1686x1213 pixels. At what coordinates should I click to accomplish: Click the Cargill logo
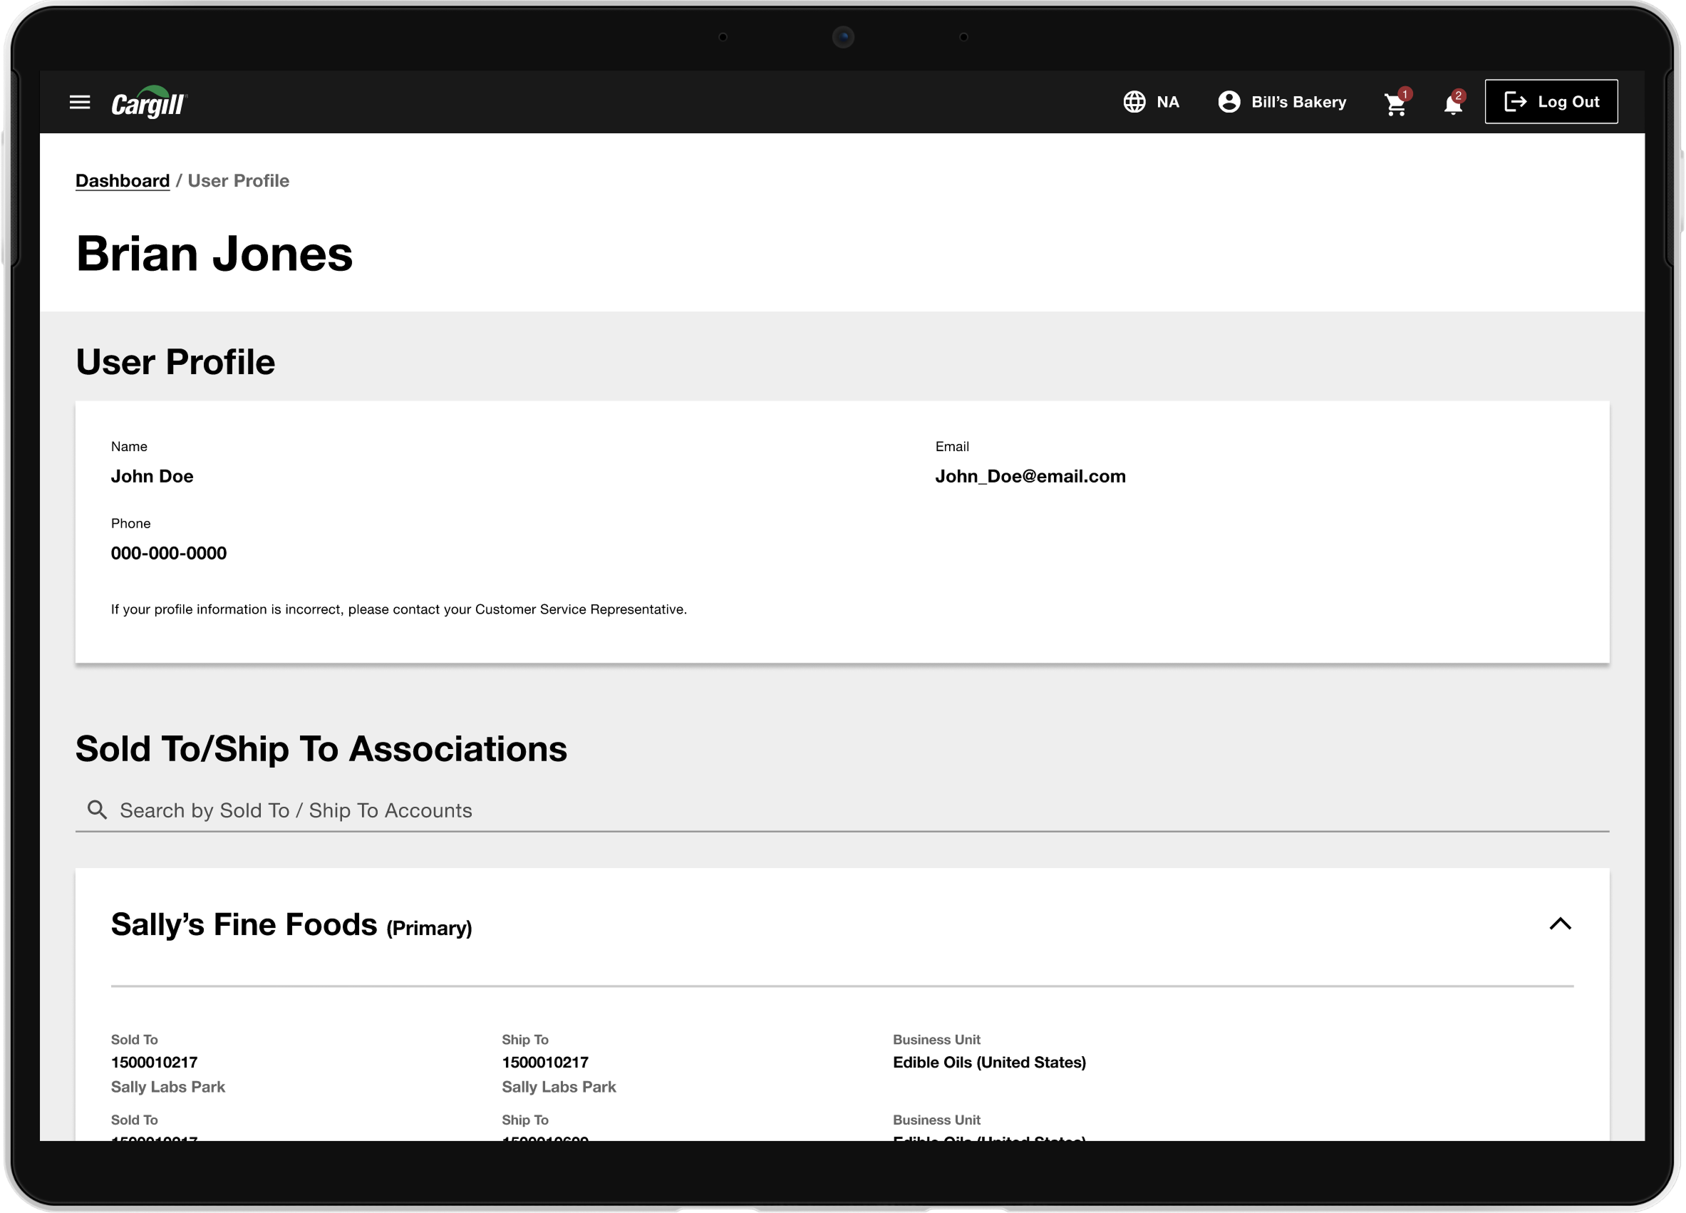pos(149,102)
